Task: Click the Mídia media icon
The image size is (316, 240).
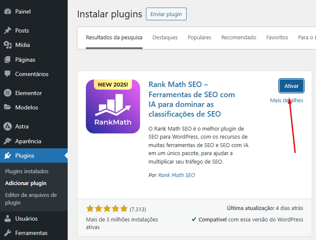Action: click(8, 45)
